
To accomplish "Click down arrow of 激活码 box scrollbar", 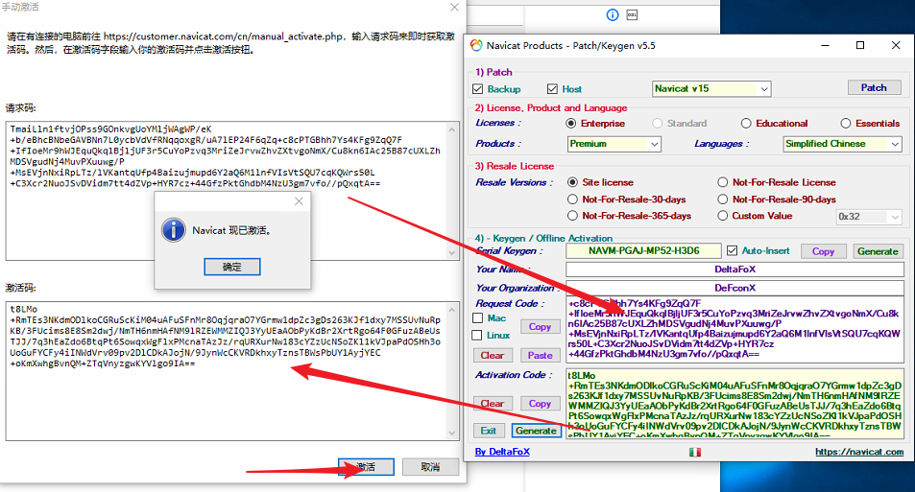I will (x=452, y=433).
